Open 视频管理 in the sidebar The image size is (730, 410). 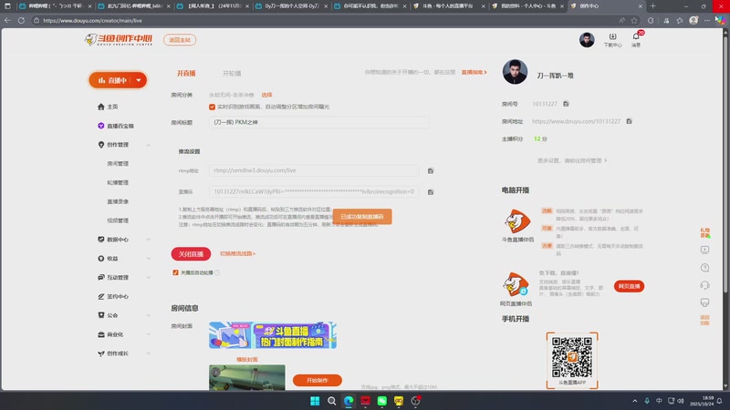pyautogui.click(x=118, y=220)
